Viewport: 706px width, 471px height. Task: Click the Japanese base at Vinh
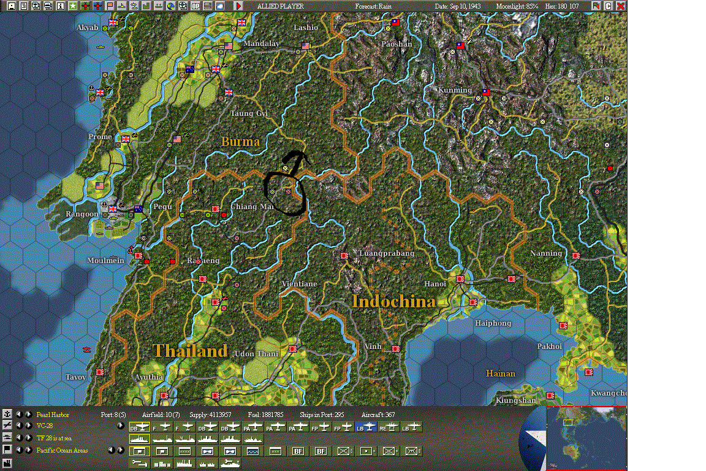tap(396, 349)
